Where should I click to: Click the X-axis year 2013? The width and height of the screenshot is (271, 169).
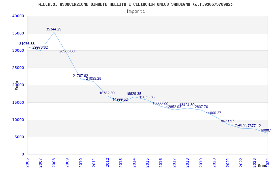coord(121,163)
